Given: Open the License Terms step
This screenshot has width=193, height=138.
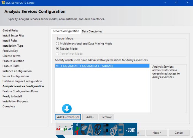Looking at the screenshot, I should point(11,56).
